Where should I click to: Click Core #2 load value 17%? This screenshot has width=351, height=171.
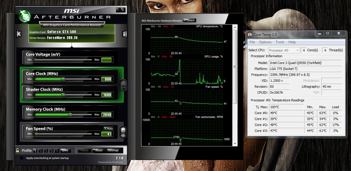point(336,125)
